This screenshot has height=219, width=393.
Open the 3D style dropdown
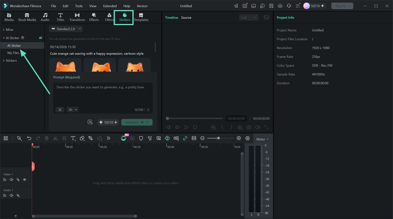[x=73, y=110]
